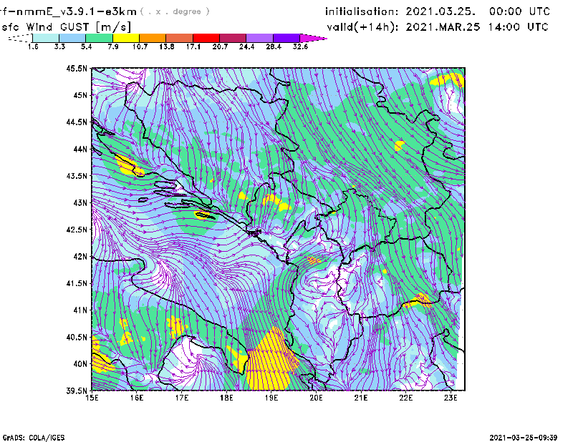Click the crimson legend color swatch
The width and height of the screenshot is (573, 442).
(x=233, y=38)
